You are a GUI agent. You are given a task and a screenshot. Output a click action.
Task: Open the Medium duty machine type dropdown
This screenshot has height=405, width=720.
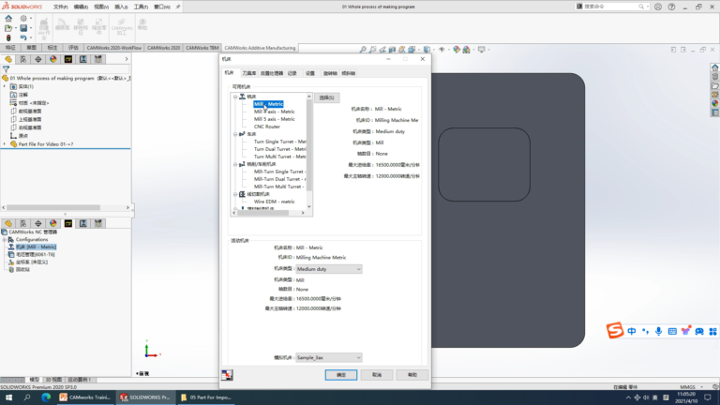click(x=329, y=269)
